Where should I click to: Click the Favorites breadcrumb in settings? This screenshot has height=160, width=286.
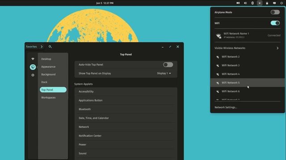click(31, 47)
